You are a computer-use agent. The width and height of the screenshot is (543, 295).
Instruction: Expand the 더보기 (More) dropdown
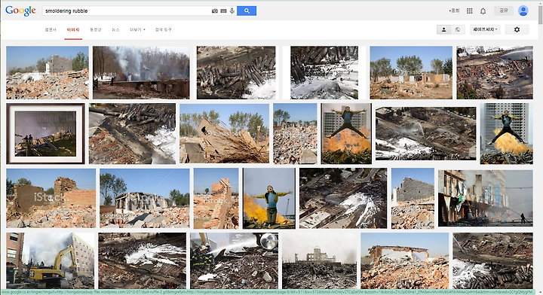(x=137, y=29)
